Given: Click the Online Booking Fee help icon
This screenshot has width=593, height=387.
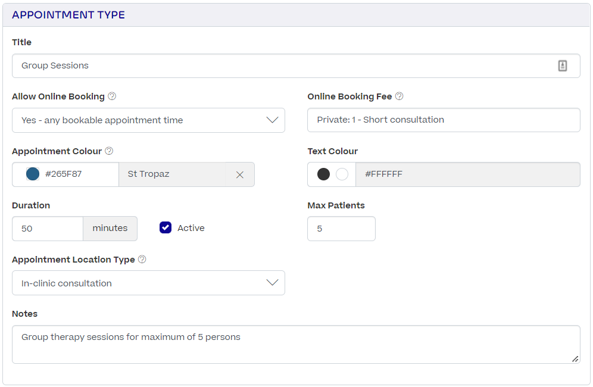Looking at the screenshot, I should pyautogui.click(x=399, y=96).
